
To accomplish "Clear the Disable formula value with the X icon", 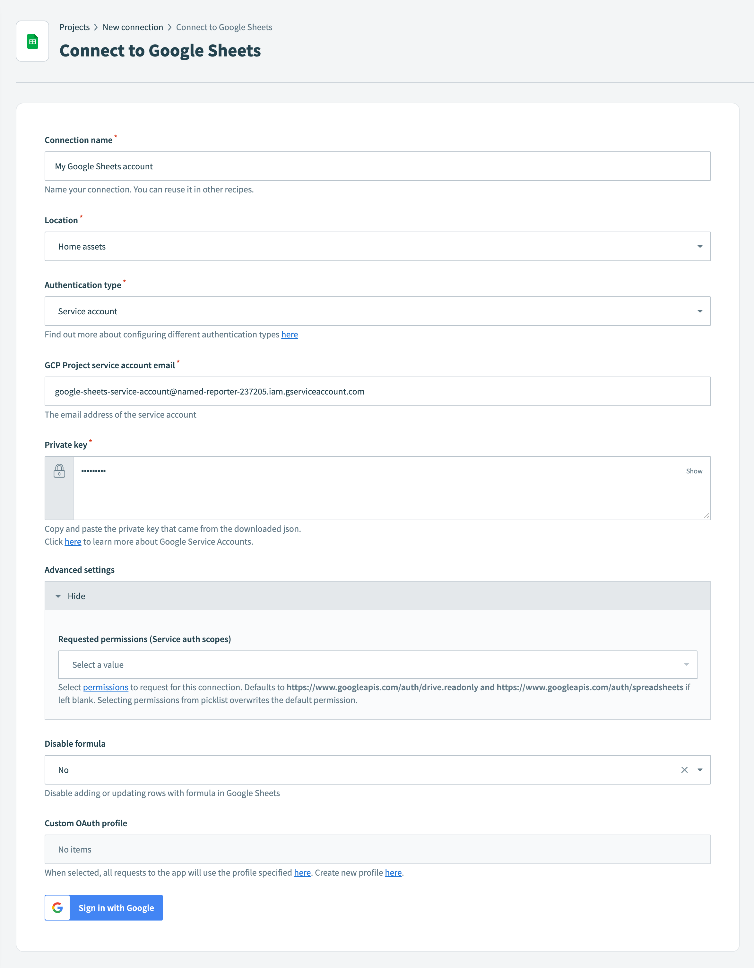I will 684,770.
